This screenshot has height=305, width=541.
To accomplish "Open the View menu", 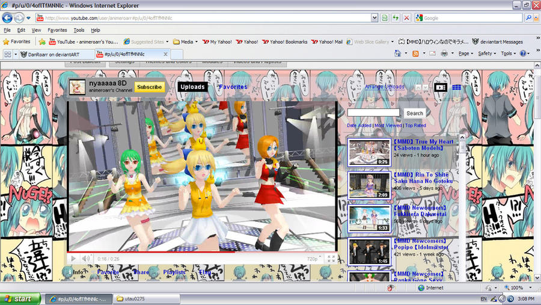I will (x=36, y=31).
